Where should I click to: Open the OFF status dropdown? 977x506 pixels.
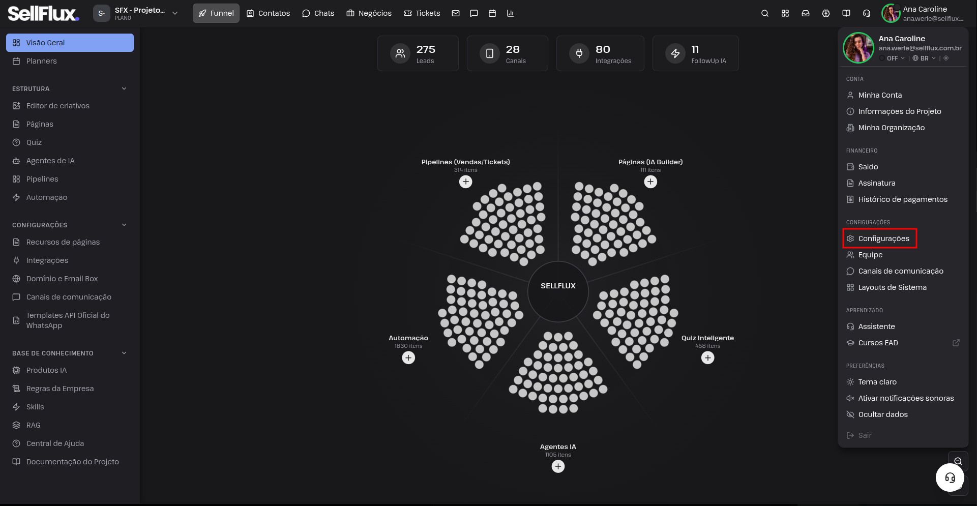click(893, 58)
